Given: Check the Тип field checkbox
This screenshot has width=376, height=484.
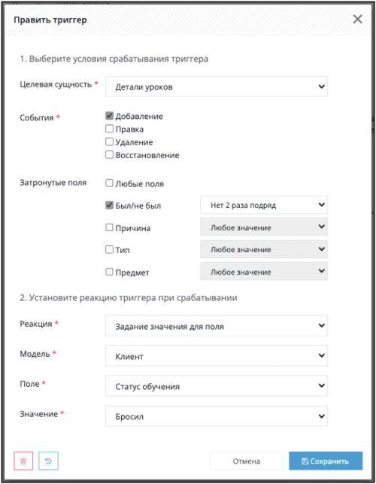Looking at the screenshot, I should point(109,249).
